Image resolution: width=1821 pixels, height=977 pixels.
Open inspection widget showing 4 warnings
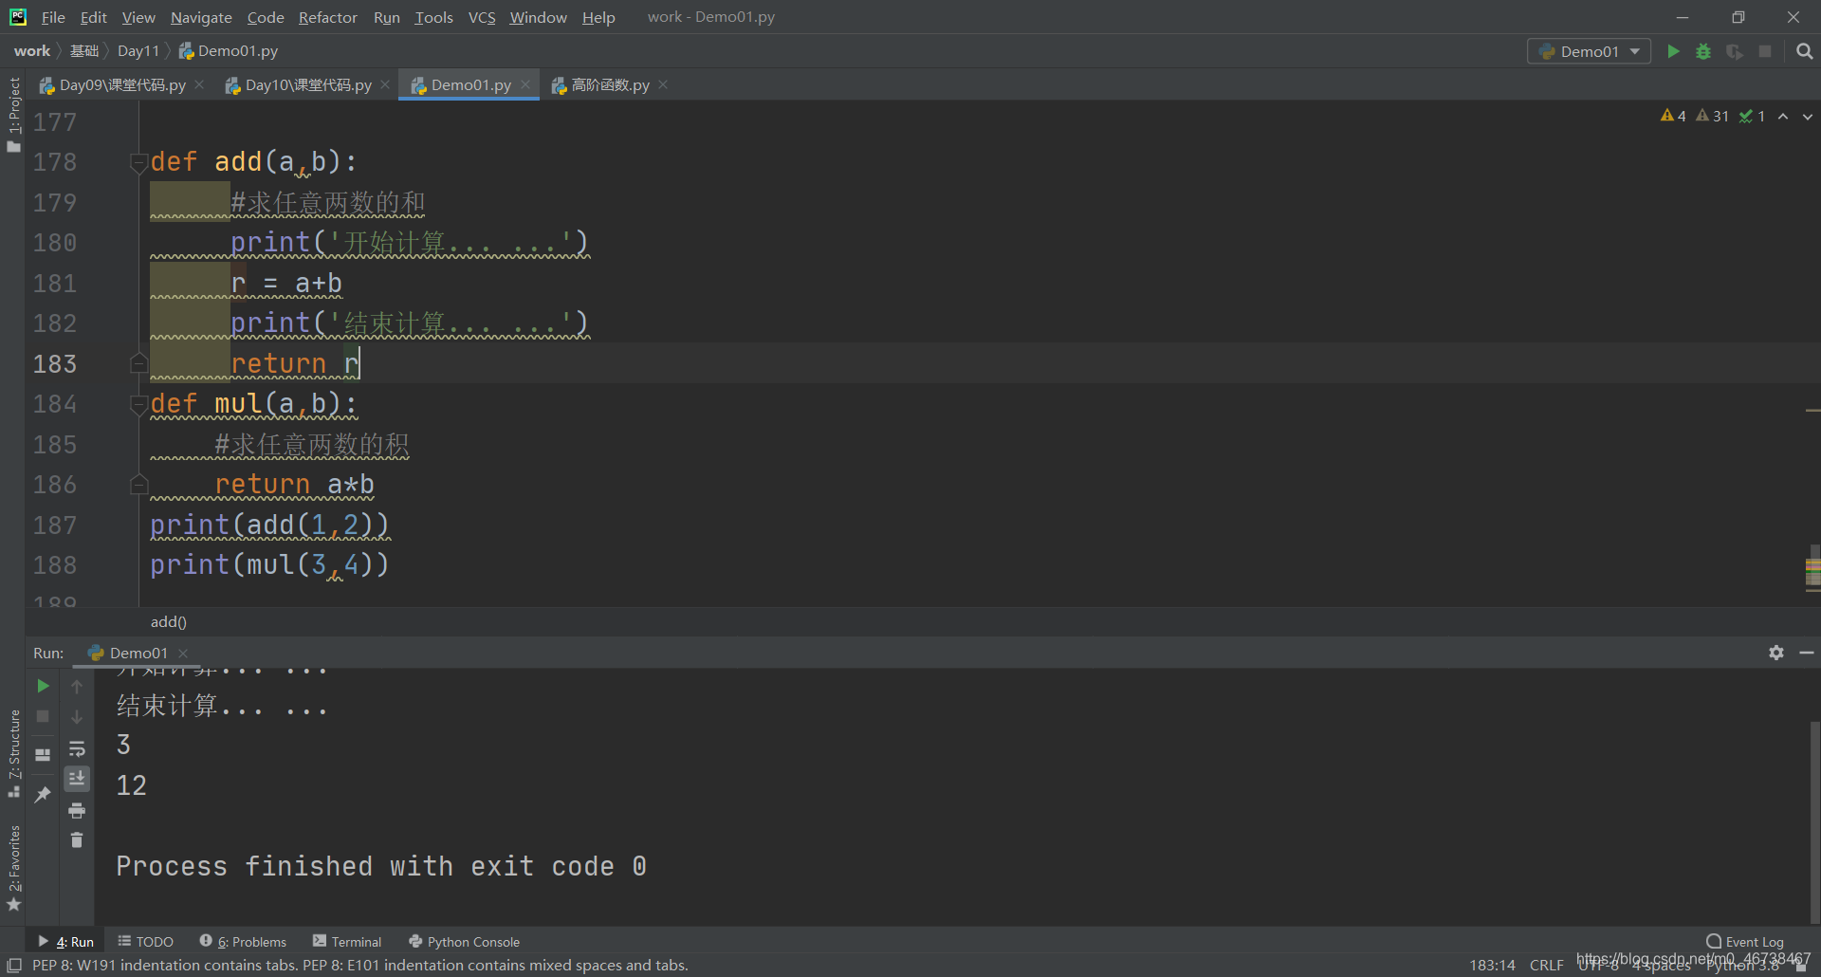(x=1673, y=116)
